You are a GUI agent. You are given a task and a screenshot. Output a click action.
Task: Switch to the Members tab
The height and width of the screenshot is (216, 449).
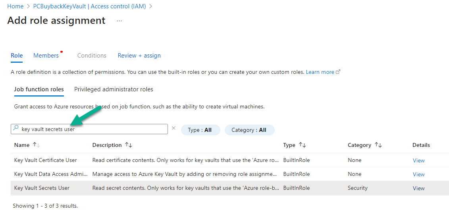click(46, 55)
